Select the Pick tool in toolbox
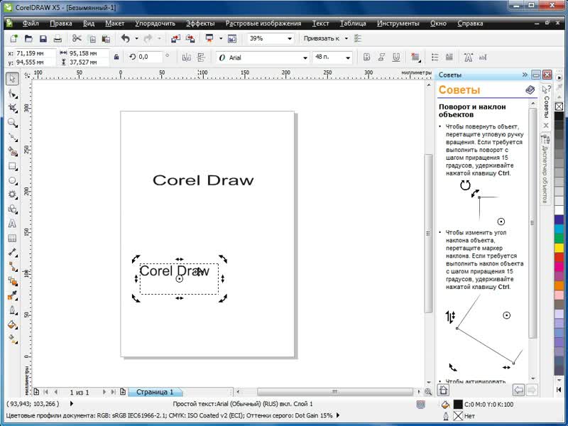 (x=12, y=79)
